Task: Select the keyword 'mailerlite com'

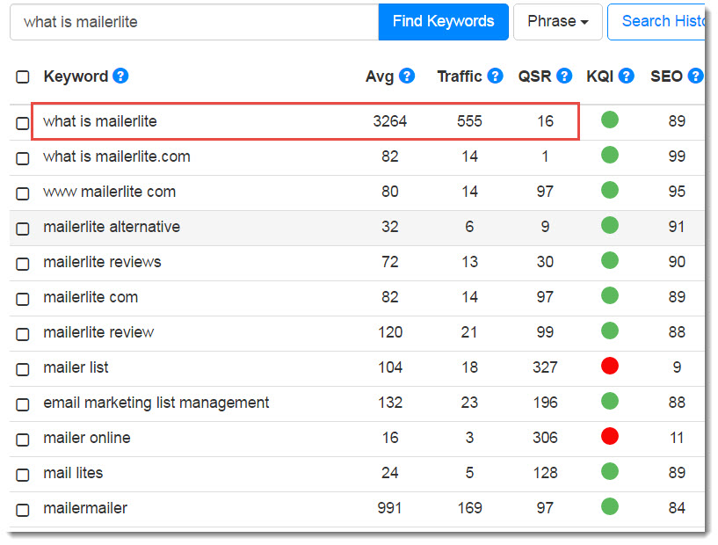Action: pos(91,297)
